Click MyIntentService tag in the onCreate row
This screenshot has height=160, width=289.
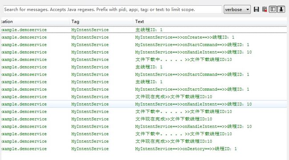[90, 37]
